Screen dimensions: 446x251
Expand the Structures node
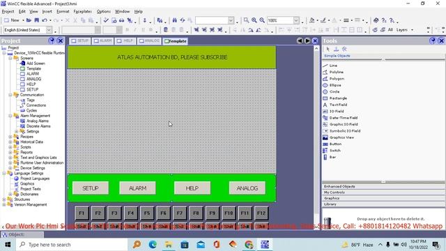(4, 199)
